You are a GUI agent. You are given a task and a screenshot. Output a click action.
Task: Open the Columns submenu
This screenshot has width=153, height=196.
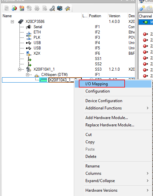pos(113,173)
